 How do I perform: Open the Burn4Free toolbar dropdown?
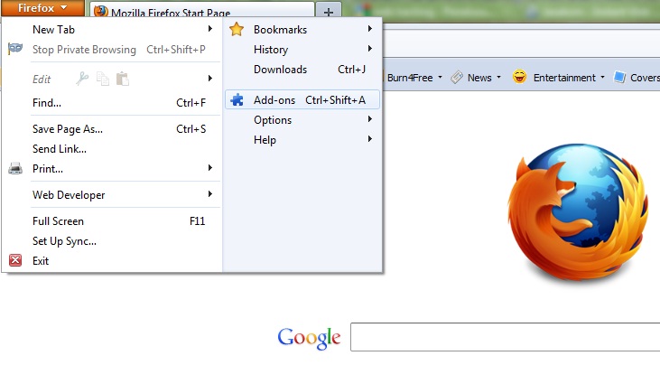[x=440, y=78]
